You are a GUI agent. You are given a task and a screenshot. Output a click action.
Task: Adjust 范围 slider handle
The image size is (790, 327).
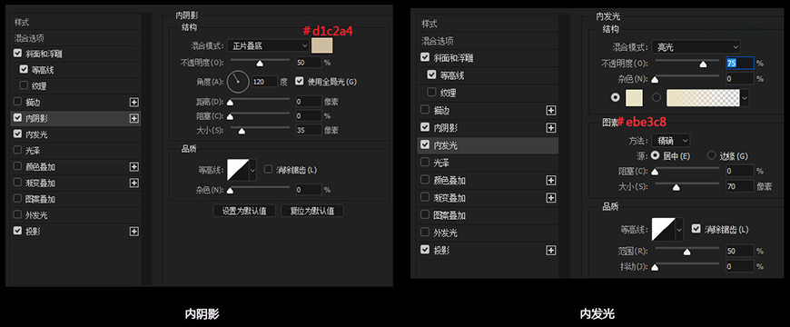pyautogui.click(x=686, y=252)
